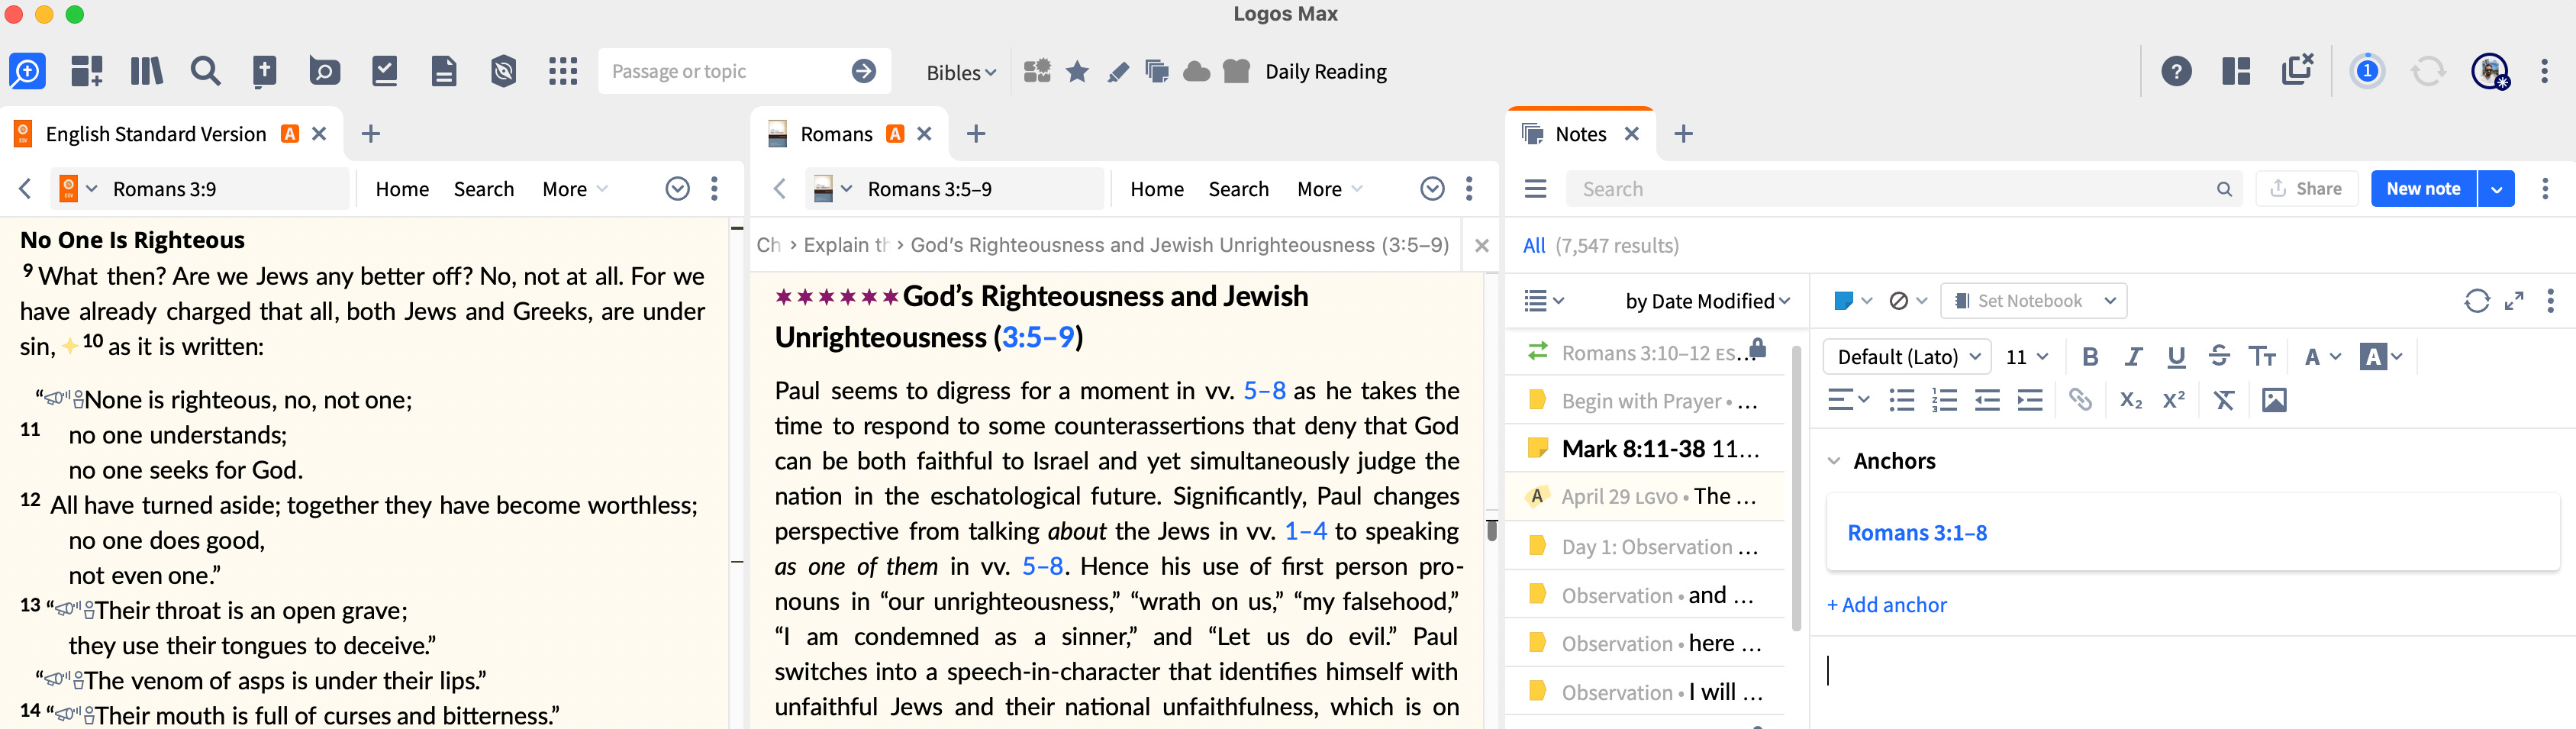Toggle the ESV panel visual filters circle
The image size is (2576, 729).
coord(678,189)
